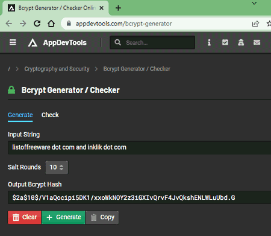Screen dimensions: 271x236
Task: Click the green Generate button
Action: [63, 217]
